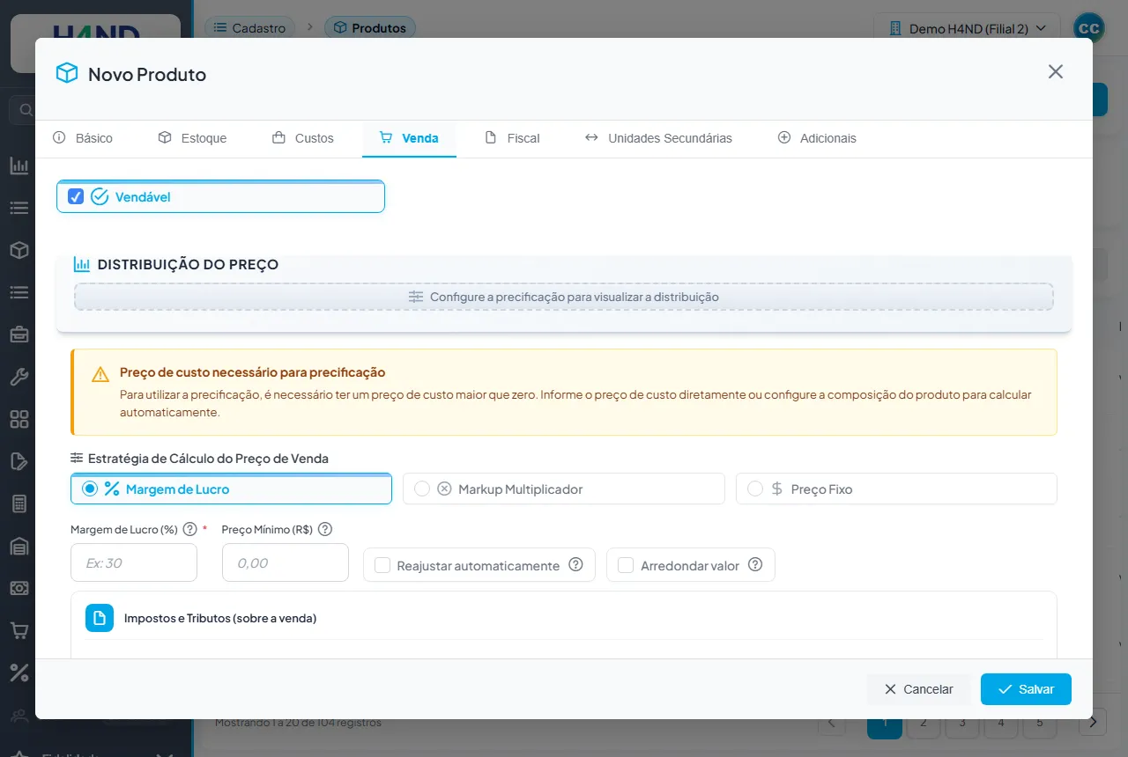Viewport: 1128px width, 757px height.
Task: Open the Demo H4ND (Filial 2) dropdown
Action: [x=967, y=28]
